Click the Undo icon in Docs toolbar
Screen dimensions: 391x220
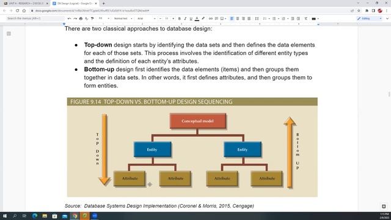69,18
